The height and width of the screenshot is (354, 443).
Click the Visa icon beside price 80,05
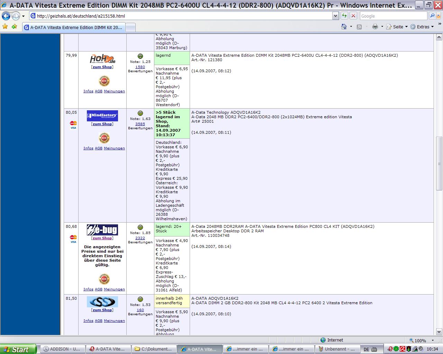(73, 128)
